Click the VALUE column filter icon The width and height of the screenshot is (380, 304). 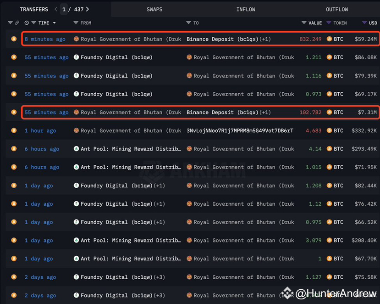coord(303,23)
